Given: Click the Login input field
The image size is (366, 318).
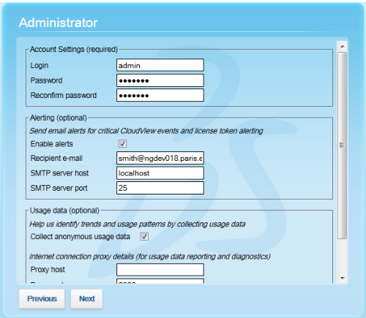Looking at the screenshot, I should coord(160,65).
